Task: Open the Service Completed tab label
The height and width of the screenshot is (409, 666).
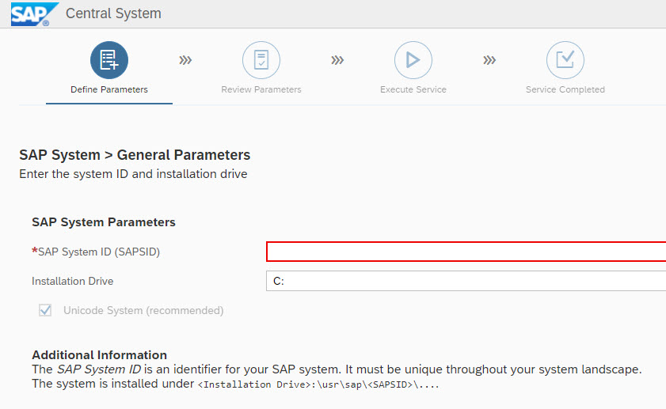Action: 565,89
